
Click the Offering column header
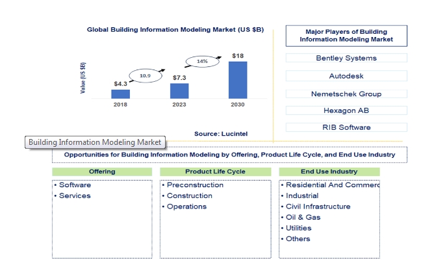tap(102, 171)
